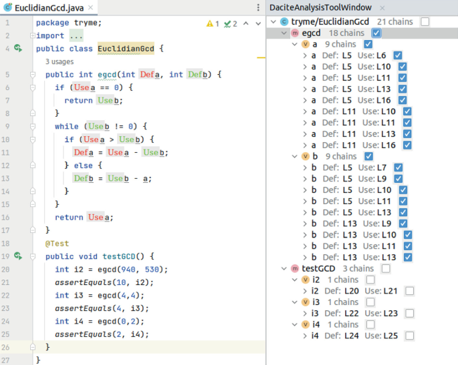Tick the checkbox for i2 Def L20 Use L21
Screen dimensions: 458x365
[409, 291]
